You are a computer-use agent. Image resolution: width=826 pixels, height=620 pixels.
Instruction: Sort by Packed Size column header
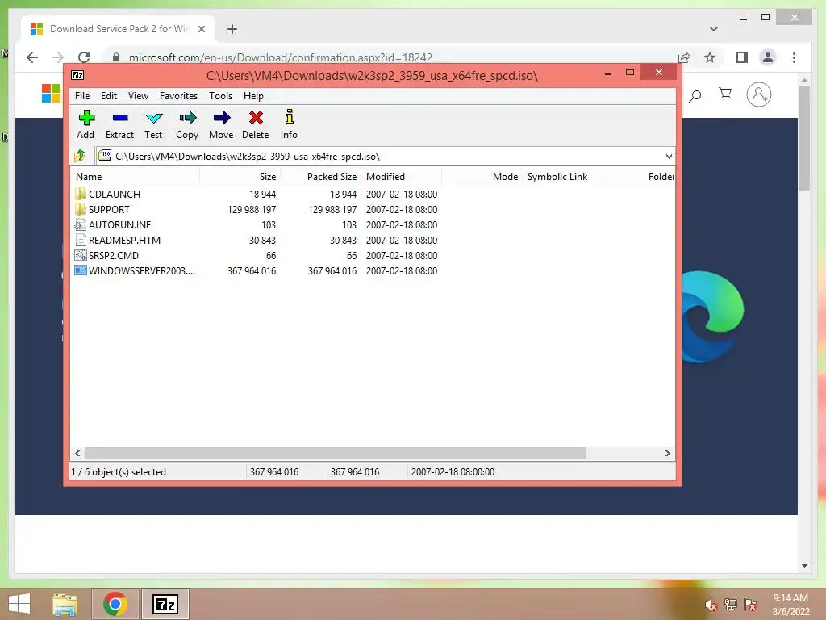point(321,177)
